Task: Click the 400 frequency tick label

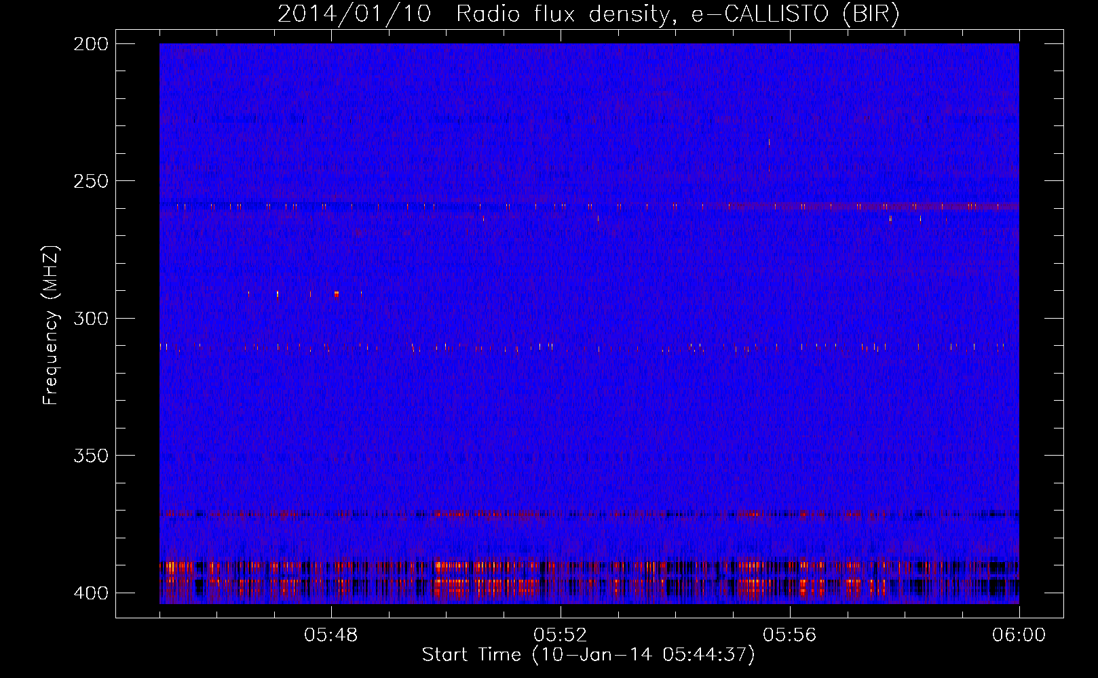Action: click(x=90, y=593)
